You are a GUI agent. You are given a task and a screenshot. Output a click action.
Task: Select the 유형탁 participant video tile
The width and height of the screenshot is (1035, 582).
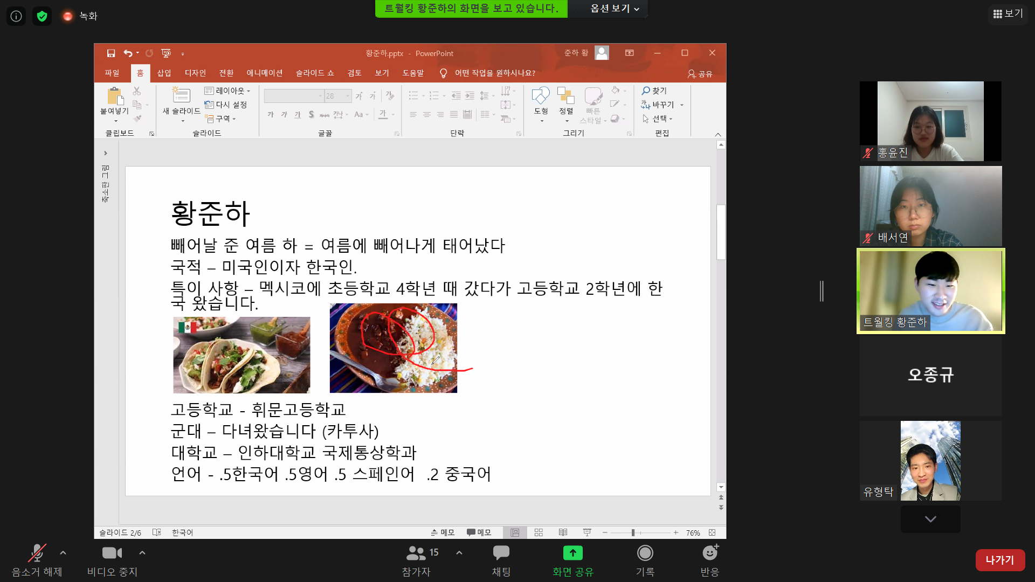click(x=930, y=461)
